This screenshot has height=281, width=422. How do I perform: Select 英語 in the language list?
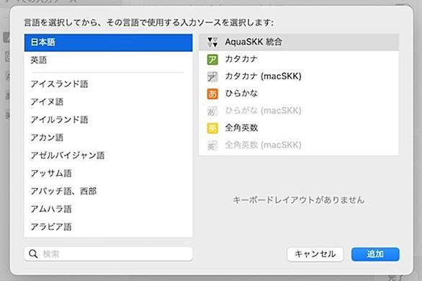click(x=108, y=60)
